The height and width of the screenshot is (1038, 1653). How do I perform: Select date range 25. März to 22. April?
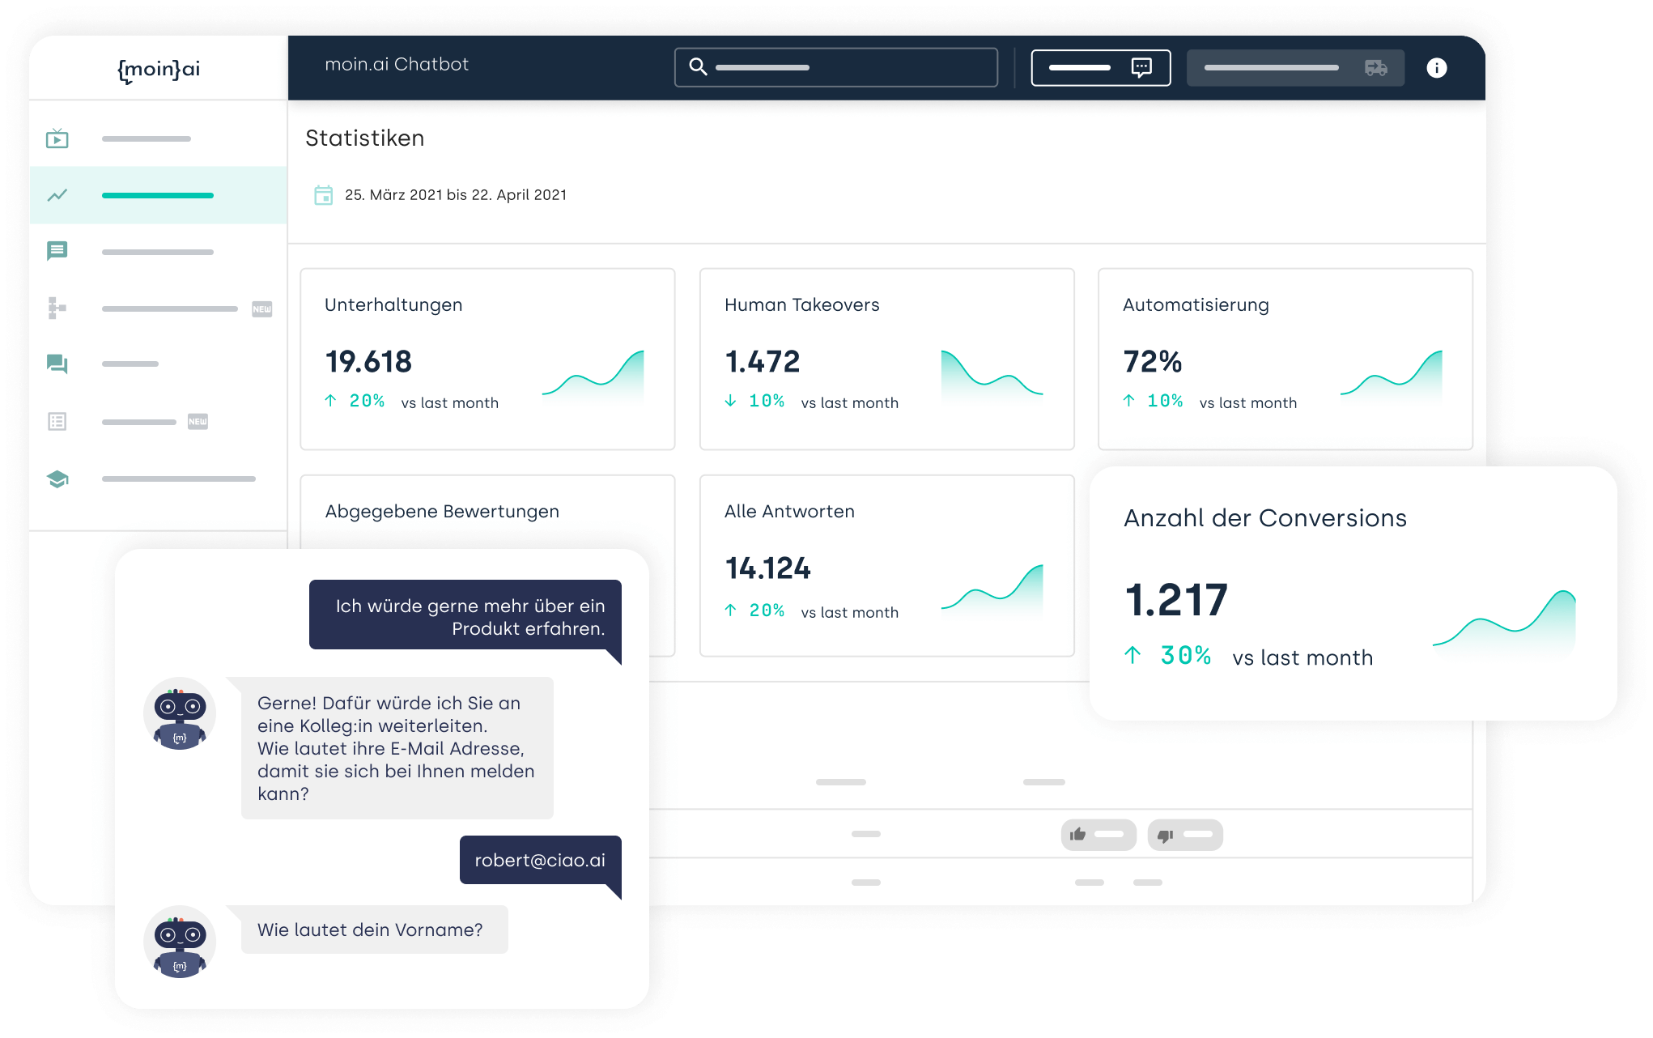pos(456,195)
